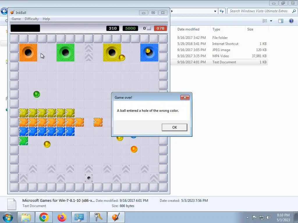Image resolution: width=298 pixels, height=223 pixels.
Task: Click the Explorer search box
Action: click(262, 11)
